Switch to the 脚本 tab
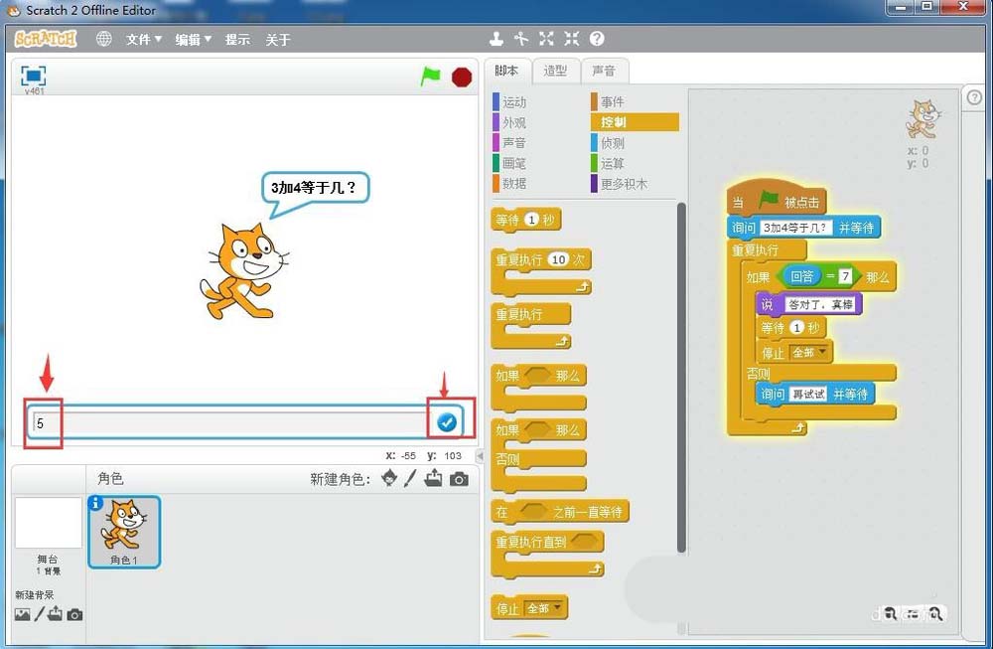This screenshot has height=649, width=993. [506, 71]
